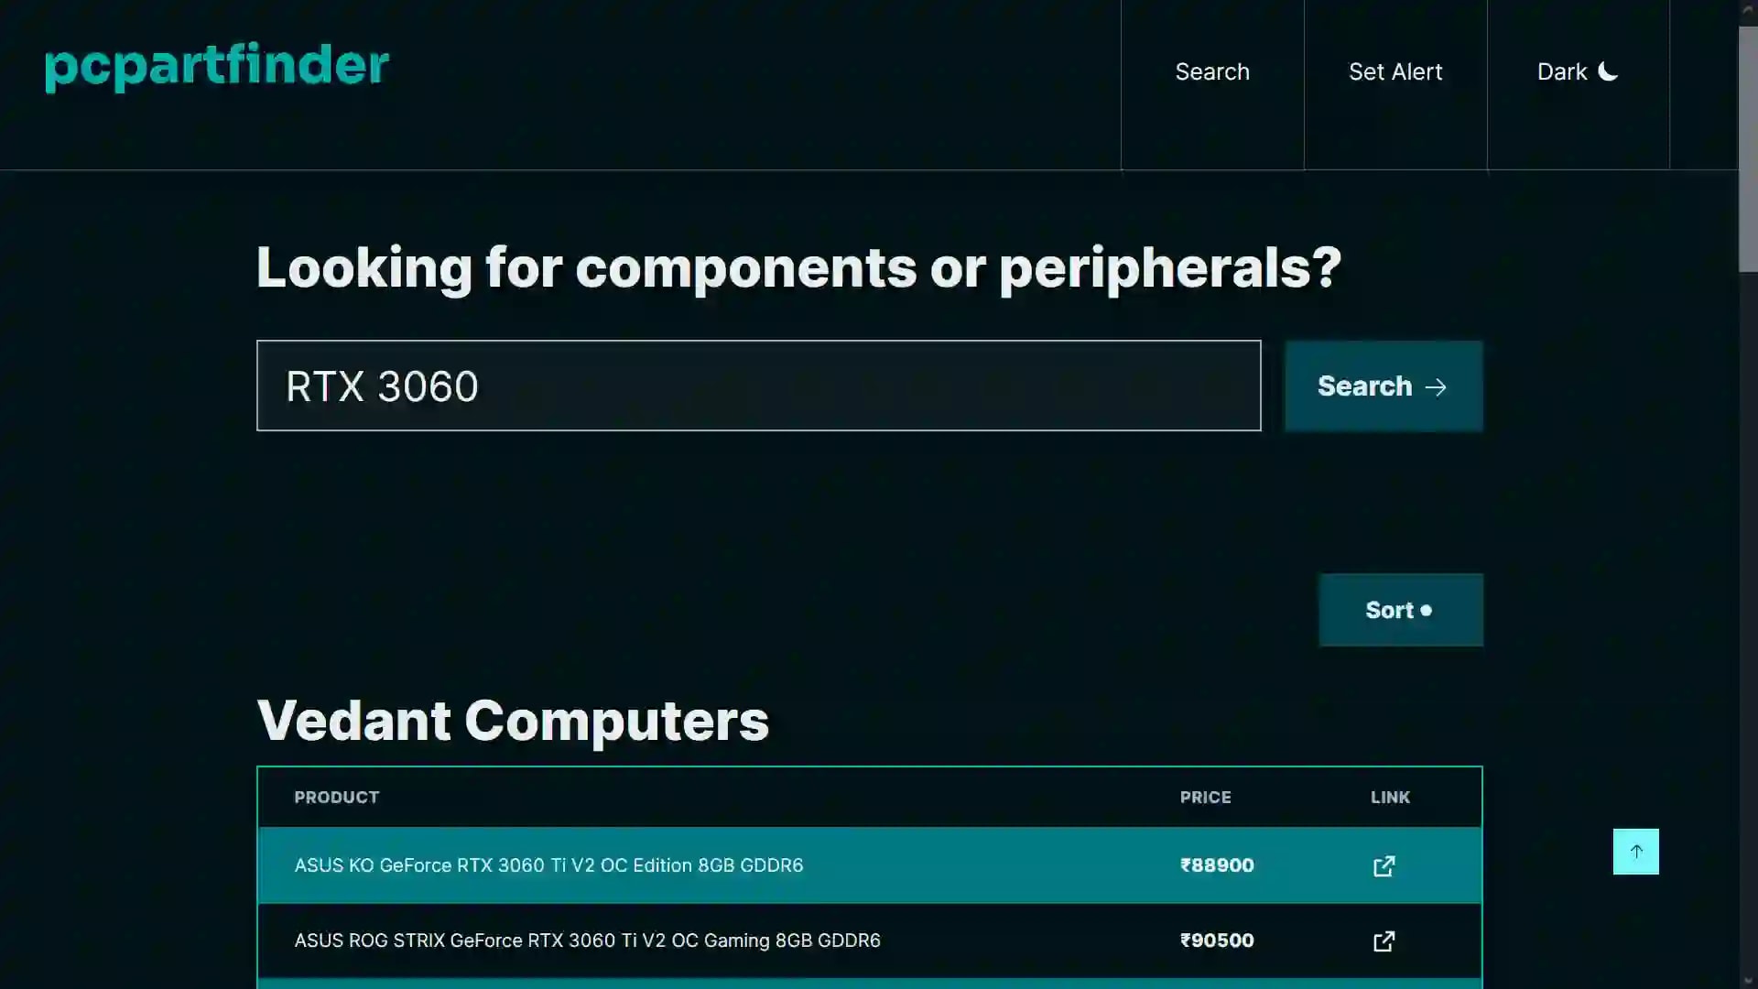Click the scrollbar down arrow
The width and height of the screenshot is (1758, 989).
coord(1747,981)
